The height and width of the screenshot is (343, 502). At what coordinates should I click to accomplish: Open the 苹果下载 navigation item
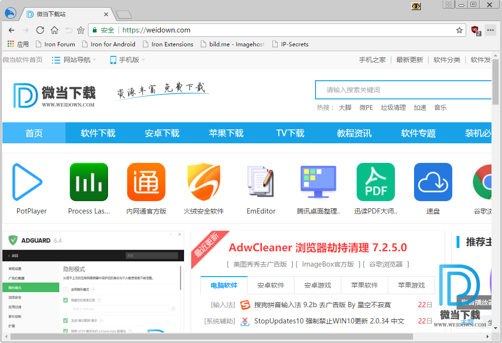click(226, 133)
